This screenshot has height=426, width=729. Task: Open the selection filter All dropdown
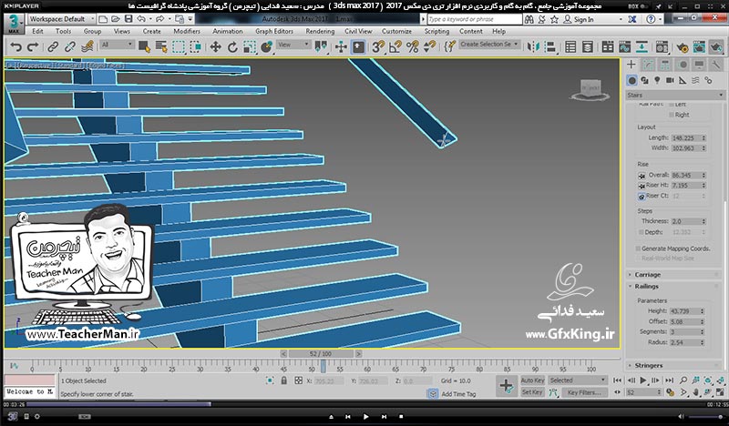coord(118,45)
